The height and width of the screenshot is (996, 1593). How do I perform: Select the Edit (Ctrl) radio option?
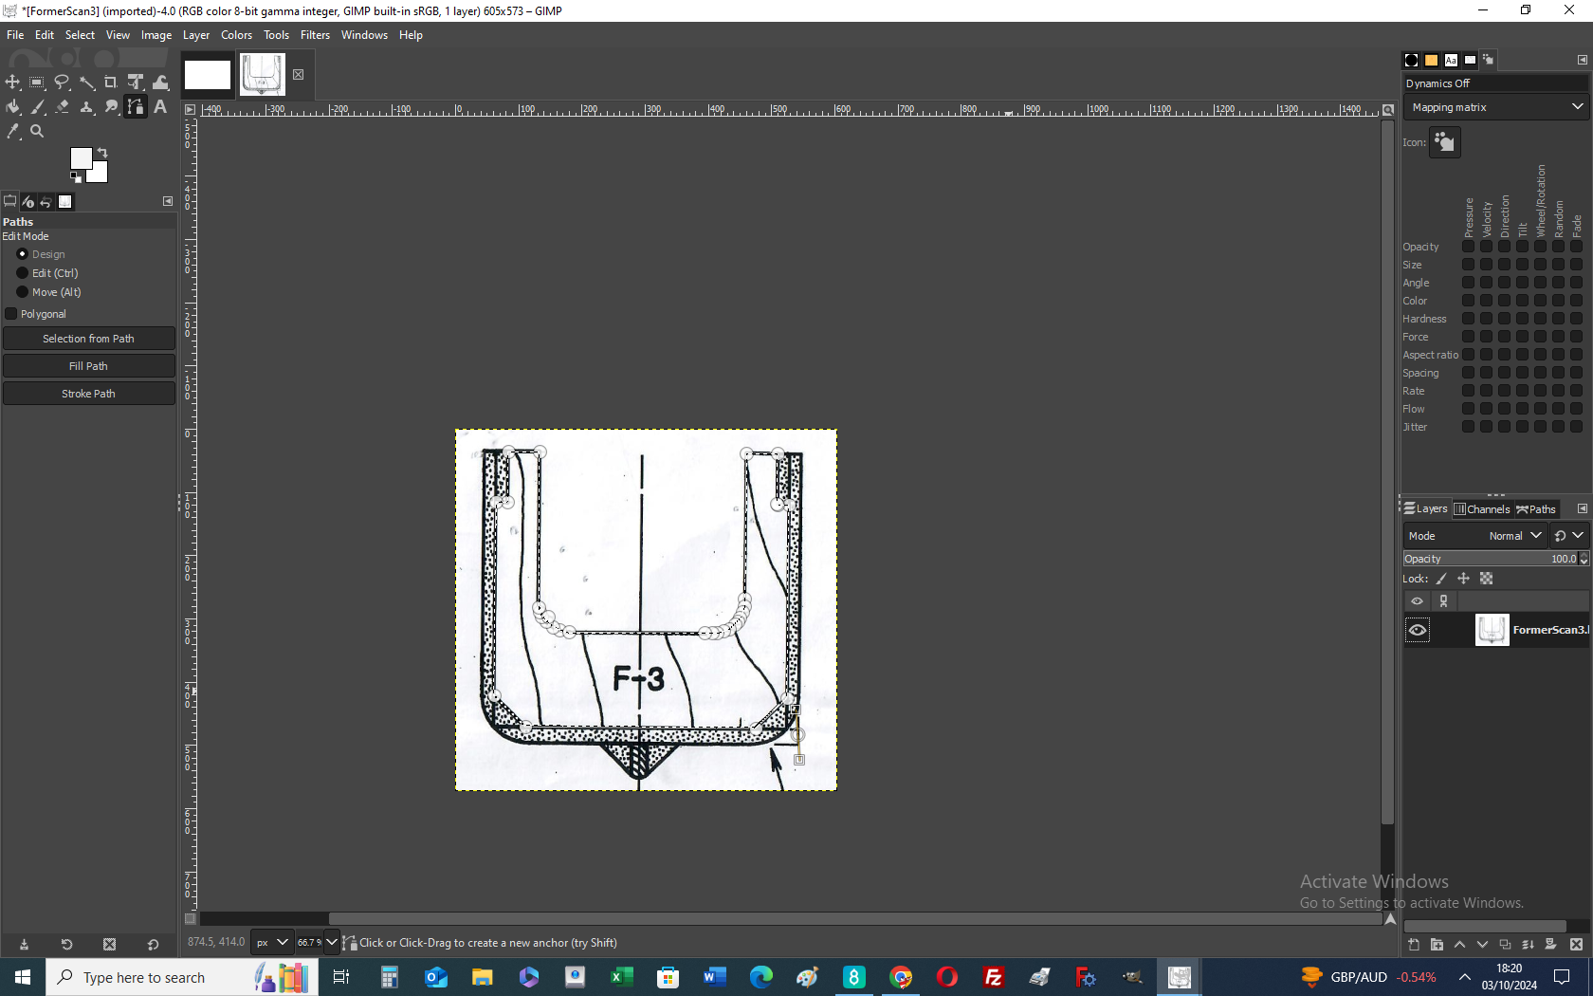pyautogui.click(x=23, y=273)
